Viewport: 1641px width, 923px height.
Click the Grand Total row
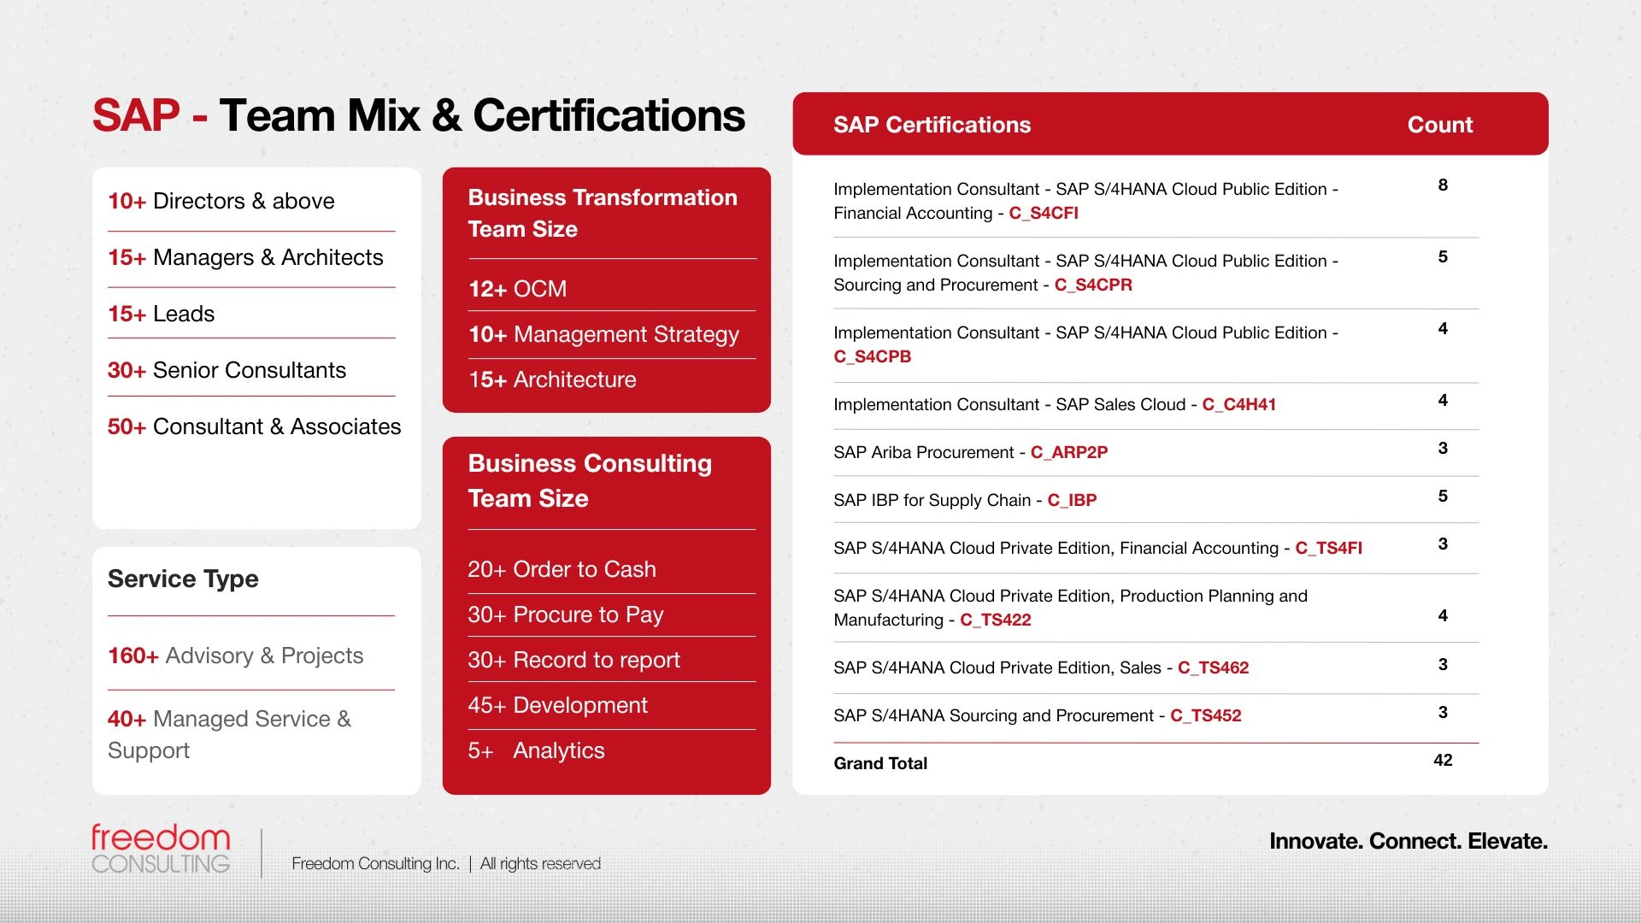pos(880,763)
